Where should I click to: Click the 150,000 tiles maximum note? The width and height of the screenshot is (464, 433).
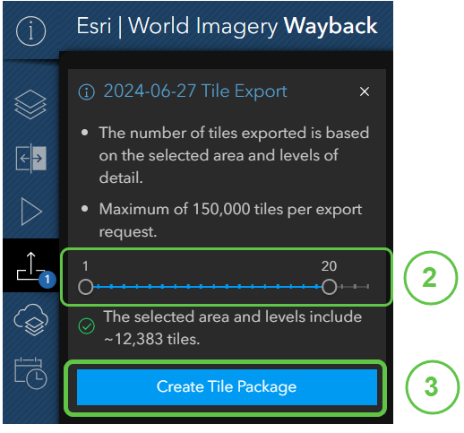[230, 221]
